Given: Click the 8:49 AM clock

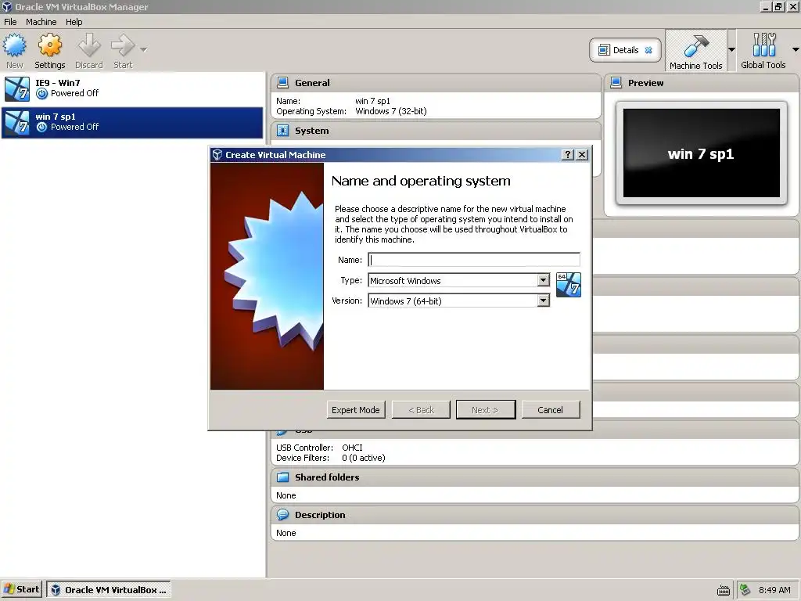Looking at the screenshot, I should tap(774, 590).
